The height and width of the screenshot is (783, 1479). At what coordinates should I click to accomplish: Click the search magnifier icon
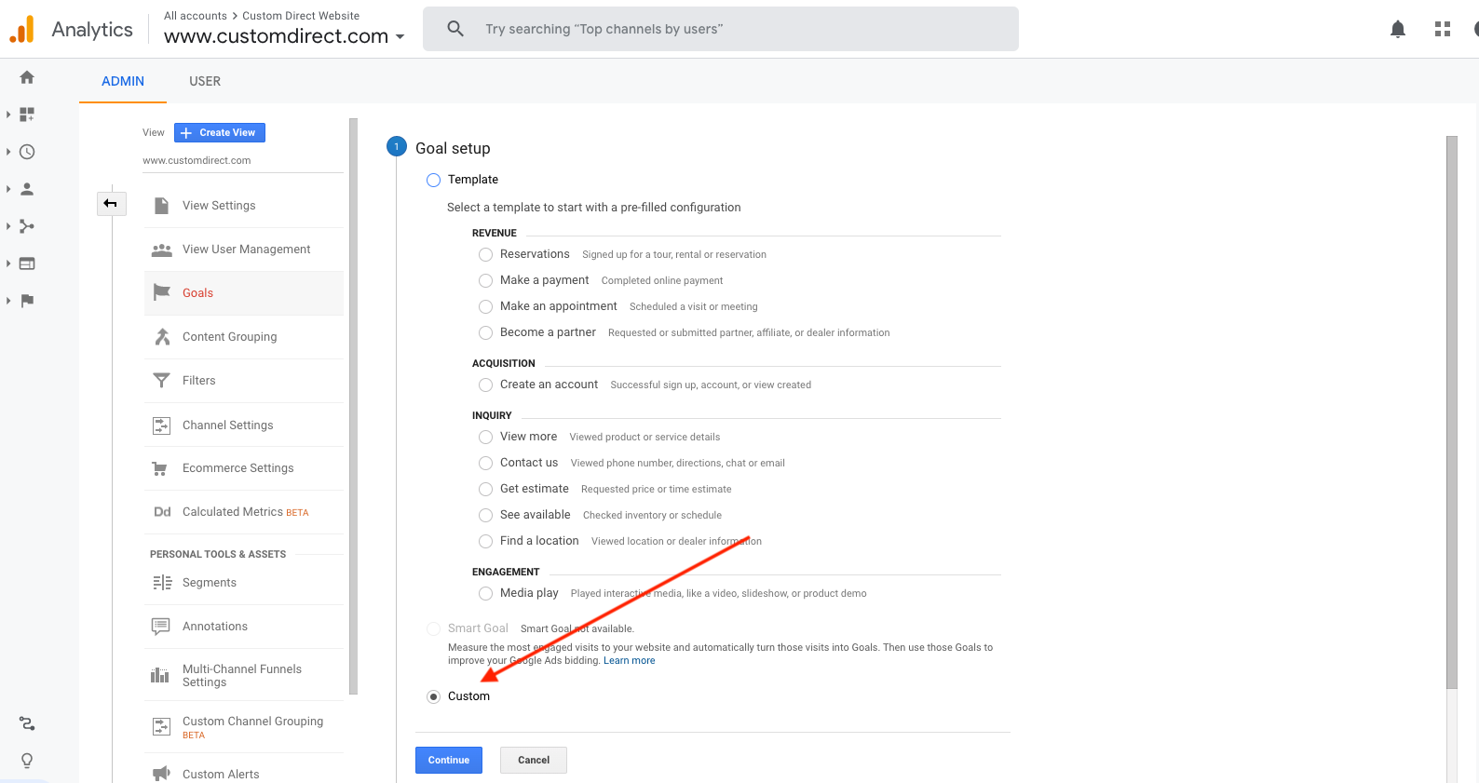coord(455,29)
